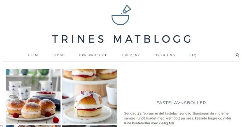Click the Trines Matblogg site title

[122, 39]
